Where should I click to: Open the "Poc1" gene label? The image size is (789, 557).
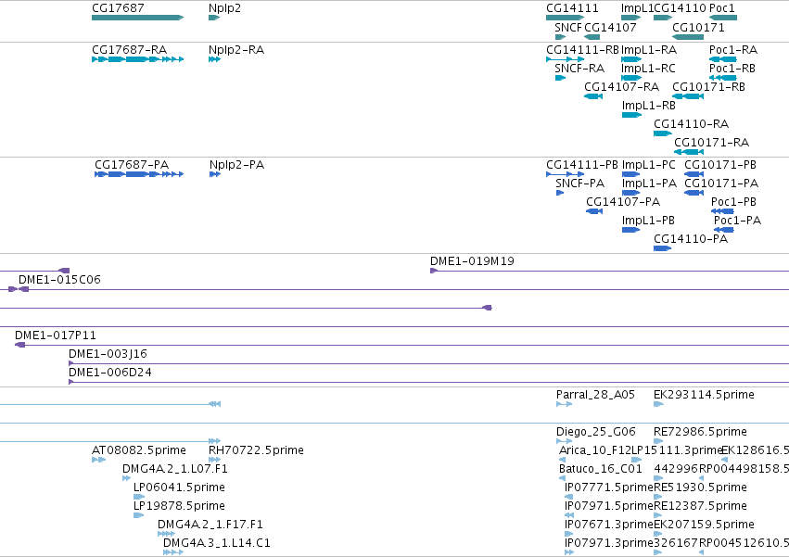722,8
